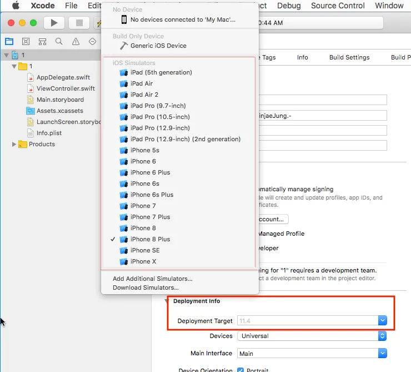
Task: Click the yellow folder icon of group 1
Action: pos(23,66)
